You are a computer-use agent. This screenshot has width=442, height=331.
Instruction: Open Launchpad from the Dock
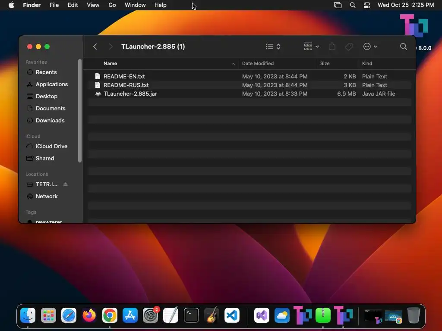coord(48,315)
